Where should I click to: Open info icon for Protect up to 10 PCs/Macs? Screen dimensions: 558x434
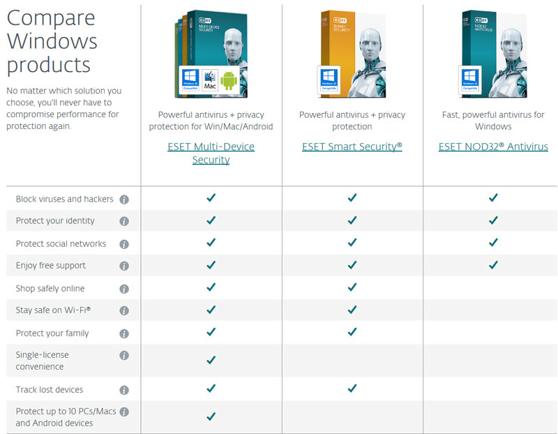click(124, 412)
